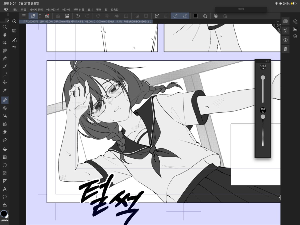300x225 pixels.
Task: Click the 100% opacity value
Action: click(263, 110)
